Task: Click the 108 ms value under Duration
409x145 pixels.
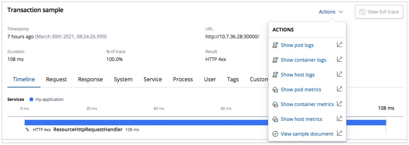Action: [x=15, y=59]
